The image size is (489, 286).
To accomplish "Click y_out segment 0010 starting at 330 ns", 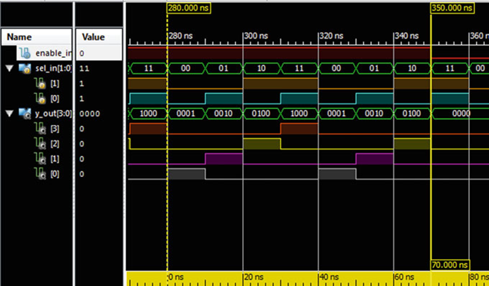I will point(375,114).
